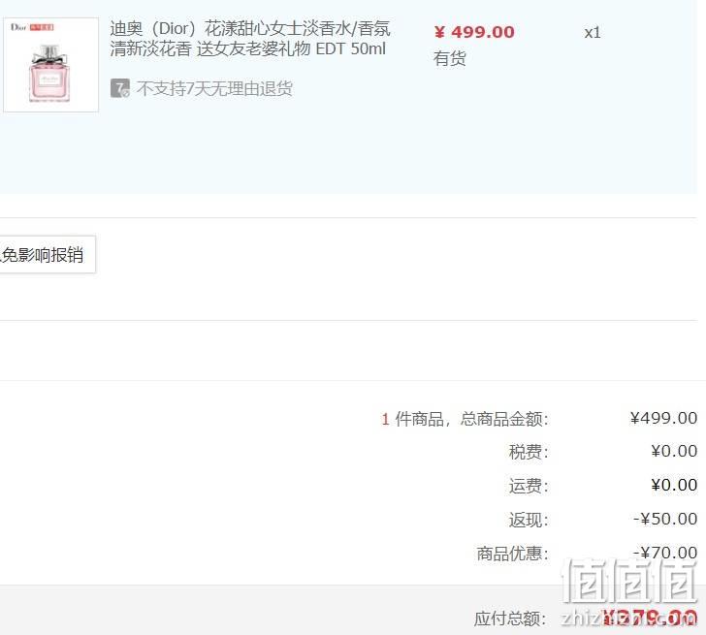Click the 商品优惠 discount label
The image size is (706, 635).
click(512, 554)
